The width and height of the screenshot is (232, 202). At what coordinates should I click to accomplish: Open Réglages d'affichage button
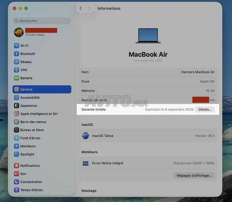(194, 175)
